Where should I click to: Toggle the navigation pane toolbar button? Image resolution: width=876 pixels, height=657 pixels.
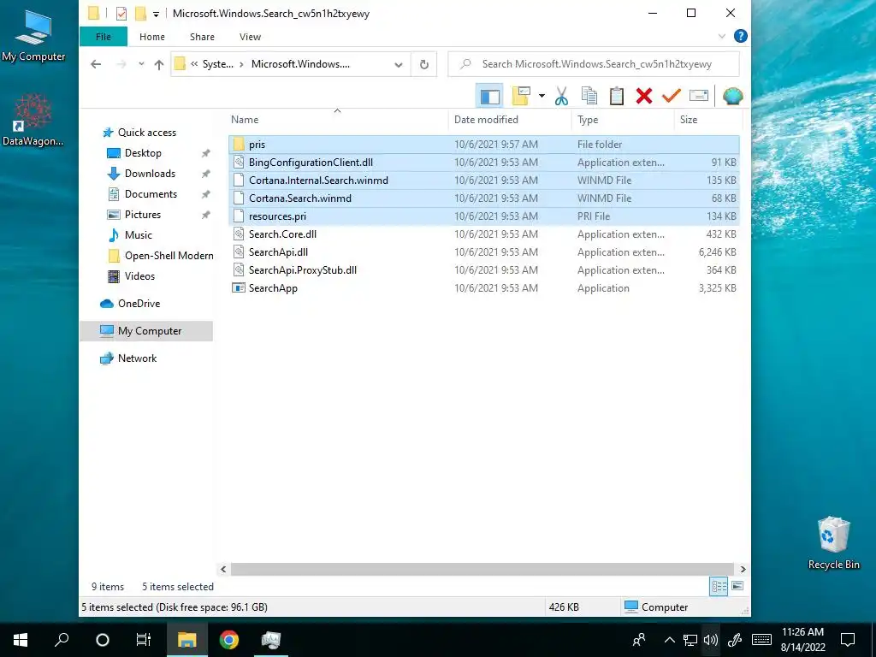pos(490,96)
